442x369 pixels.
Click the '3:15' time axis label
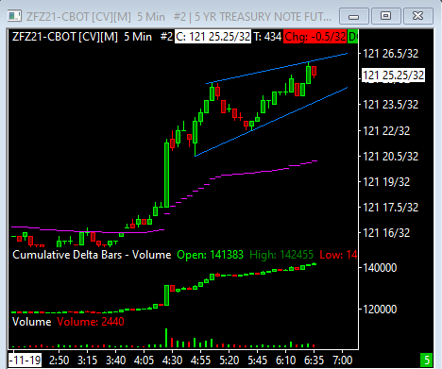click(x=87, y=360)
